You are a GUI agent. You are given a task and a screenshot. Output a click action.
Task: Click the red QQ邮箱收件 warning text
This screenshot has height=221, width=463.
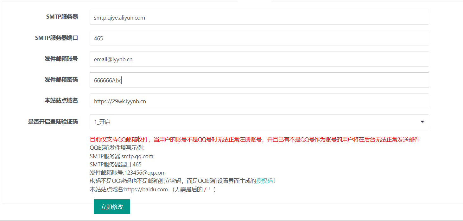pyautogui.click(x=255, y=140)
